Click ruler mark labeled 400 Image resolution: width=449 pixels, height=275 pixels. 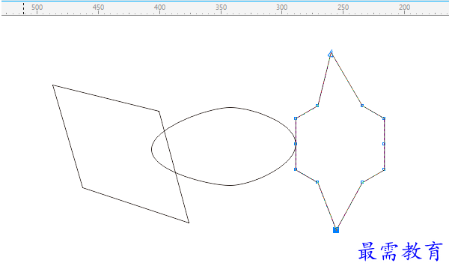(159, 7)
